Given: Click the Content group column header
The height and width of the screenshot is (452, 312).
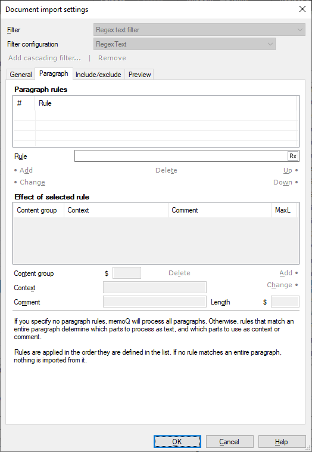Looking at the screenshot, I should [x=39, y=210].
